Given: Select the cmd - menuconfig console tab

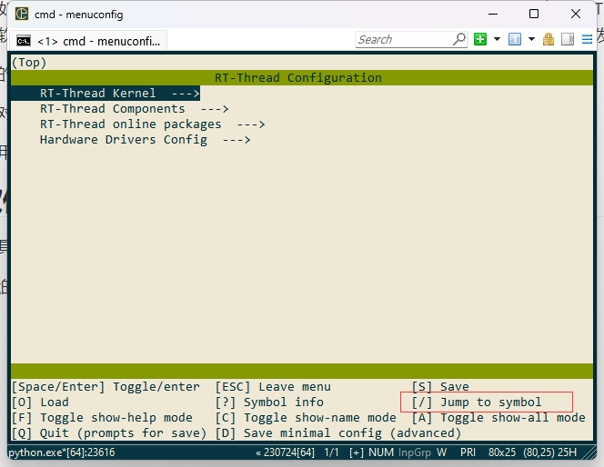Looking at the screenshot, I should point(88,41).
